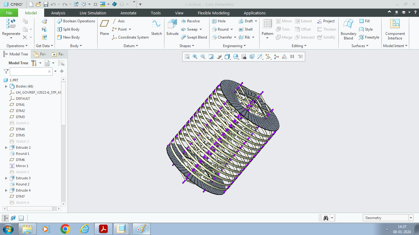Save the model from quick access toolbar

46,4
